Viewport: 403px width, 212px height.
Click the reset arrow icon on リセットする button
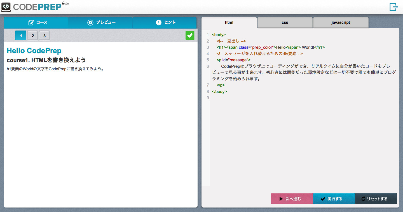(364, 199)
